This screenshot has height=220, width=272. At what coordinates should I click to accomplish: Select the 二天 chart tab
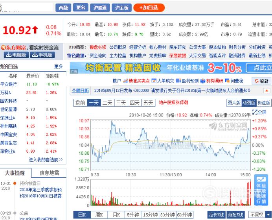tap(107, 103)
